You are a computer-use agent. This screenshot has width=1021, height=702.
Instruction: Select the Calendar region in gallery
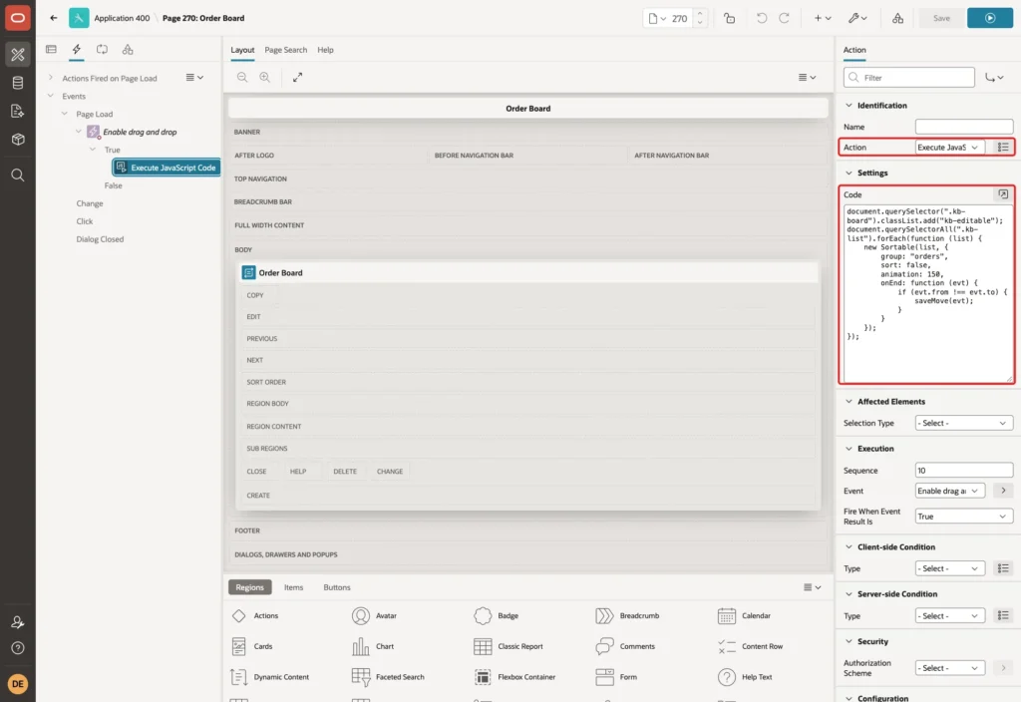[744, 615]
